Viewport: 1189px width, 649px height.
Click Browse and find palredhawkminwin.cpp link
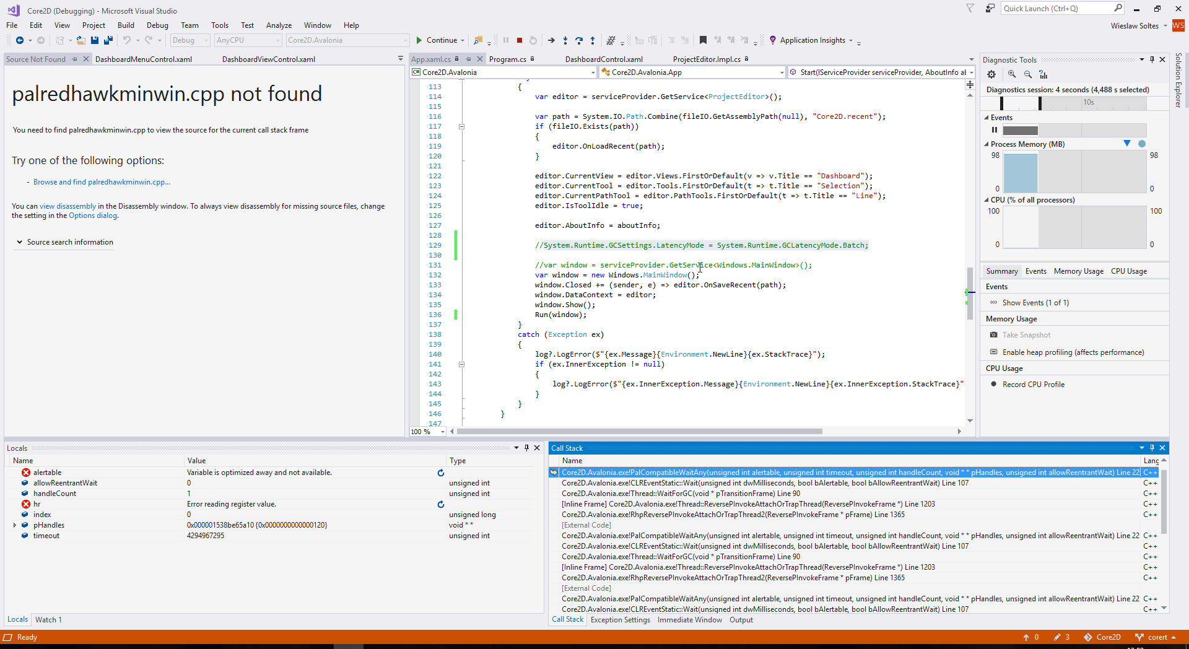coord(102,182)
